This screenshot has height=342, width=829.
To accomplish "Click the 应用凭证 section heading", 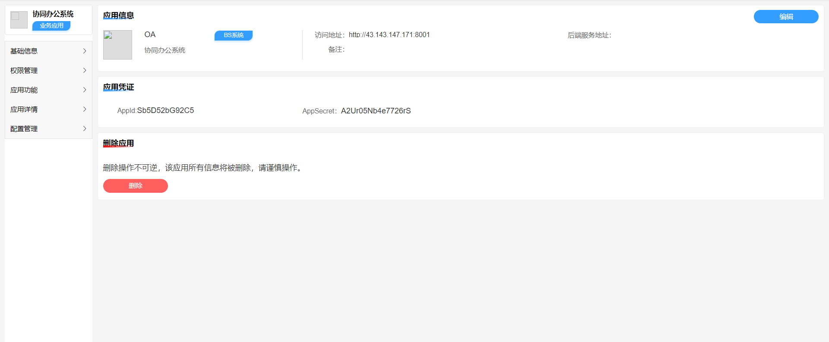I will tap(118, 87).
